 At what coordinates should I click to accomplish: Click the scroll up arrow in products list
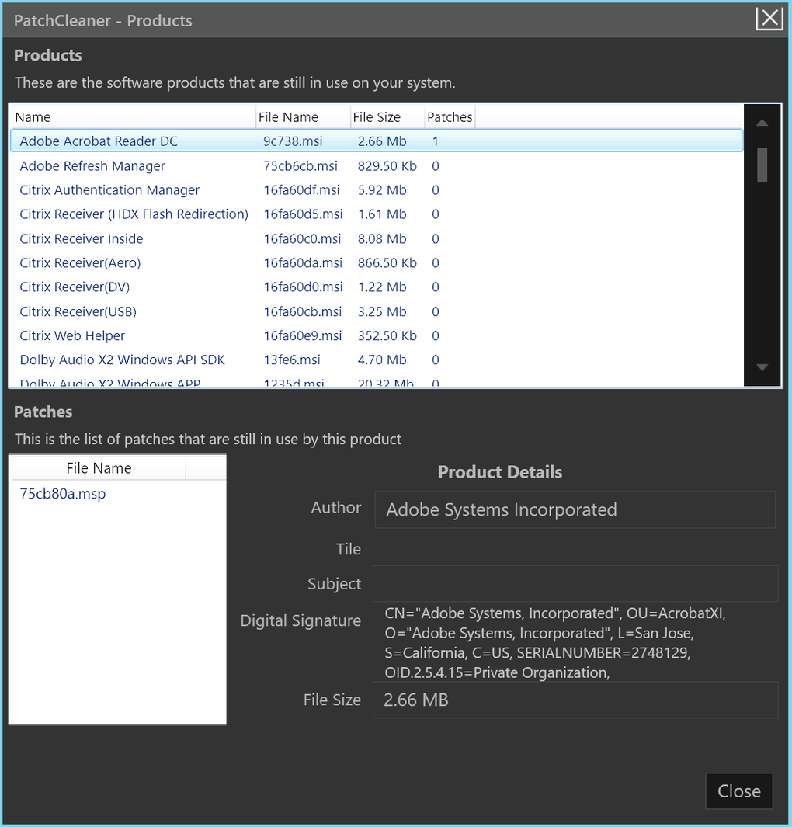pos(762,123)
